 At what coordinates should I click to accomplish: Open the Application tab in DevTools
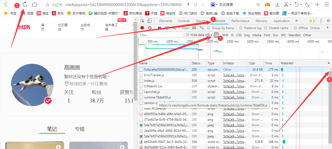tap(281, 21)
